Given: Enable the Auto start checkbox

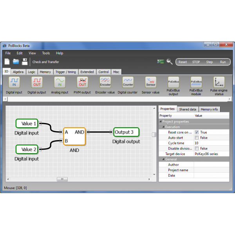Looking at the screenshot, I should pos(197,137).
